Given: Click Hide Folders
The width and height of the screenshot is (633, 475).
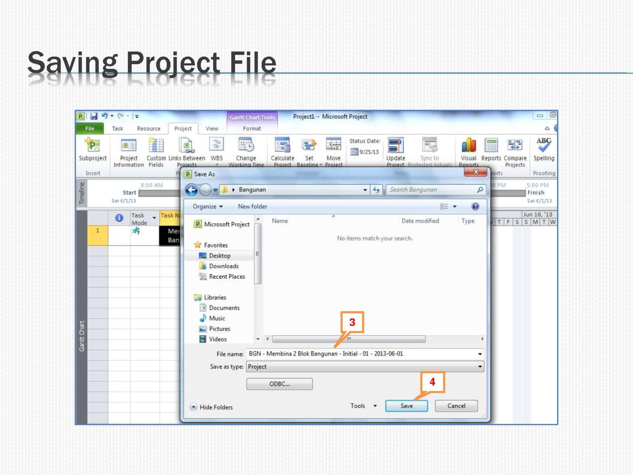Looking at the screenshot, I should [x=211, y=407].
